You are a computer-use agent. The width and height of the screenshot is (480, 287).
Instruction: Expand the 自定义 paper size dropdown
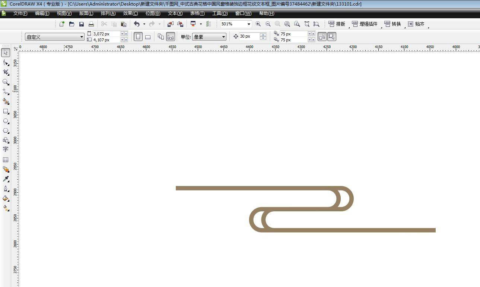82,37
